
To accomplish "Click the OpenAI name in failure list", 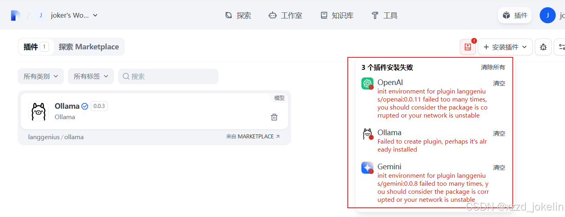I will point(390,83).
